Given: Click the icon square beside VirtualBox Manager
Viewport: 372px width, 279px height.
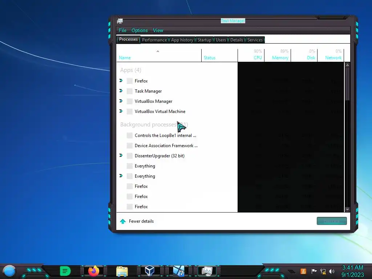Looking at the screenshot, I should [x=130, y=101].
